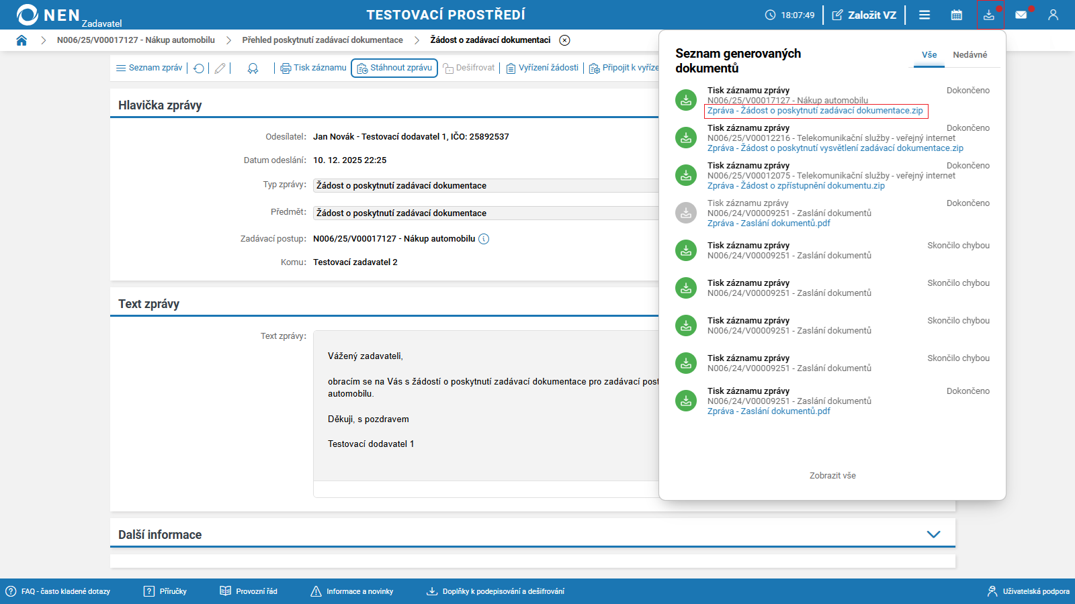Open Seznam zpráv list
1075x604 pixels.
click(149, 68)
